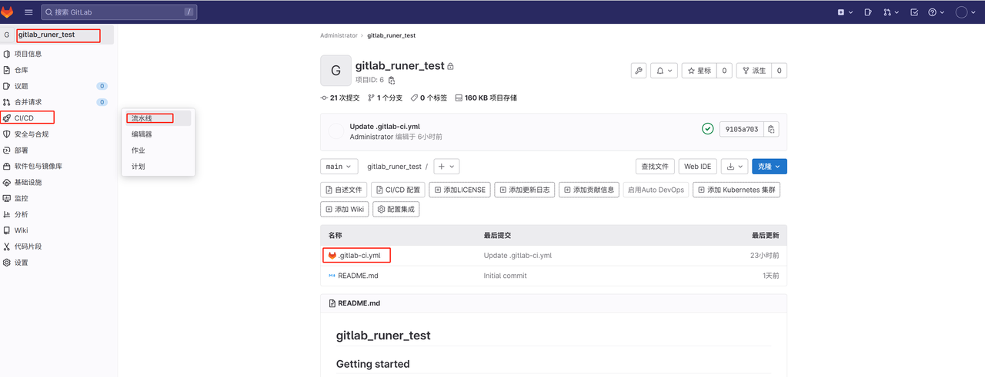The height and width of the screenshot is (377, 985).
Task: Click the GitLab fox logo
Action: (x=8, y=12)
